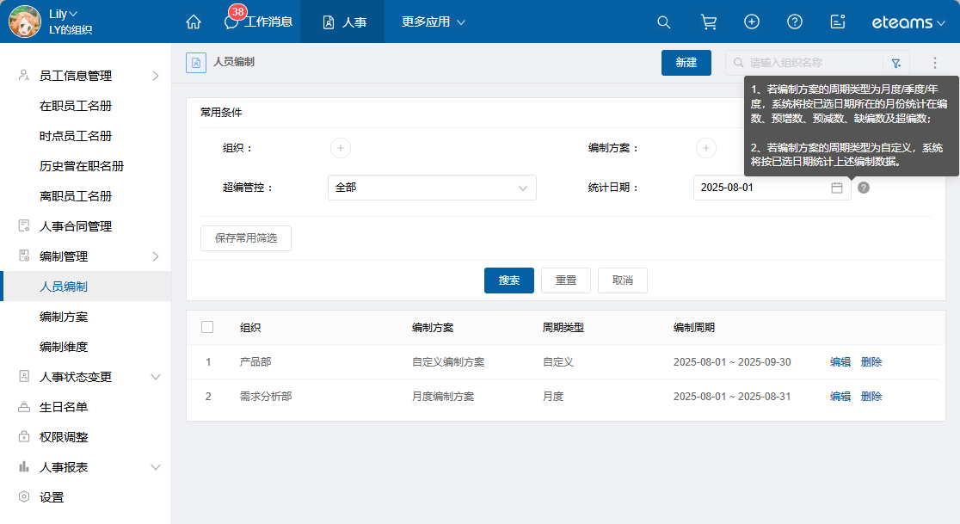
Task: Click the 产品部 organization cell
Action: point(255,361)
